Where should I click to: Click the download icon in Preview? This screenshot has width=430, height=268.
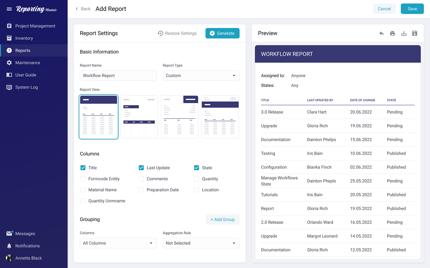pyautogui.click(x=404, y=33)
